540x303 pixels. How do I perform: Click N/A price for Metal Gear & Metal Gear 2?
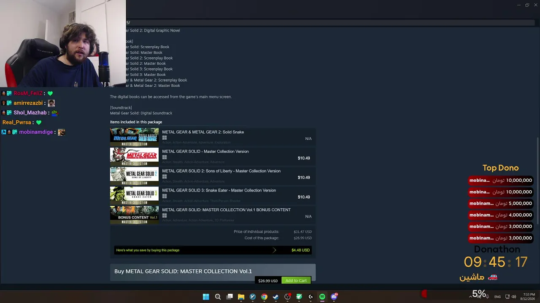[x=308, y=139]
